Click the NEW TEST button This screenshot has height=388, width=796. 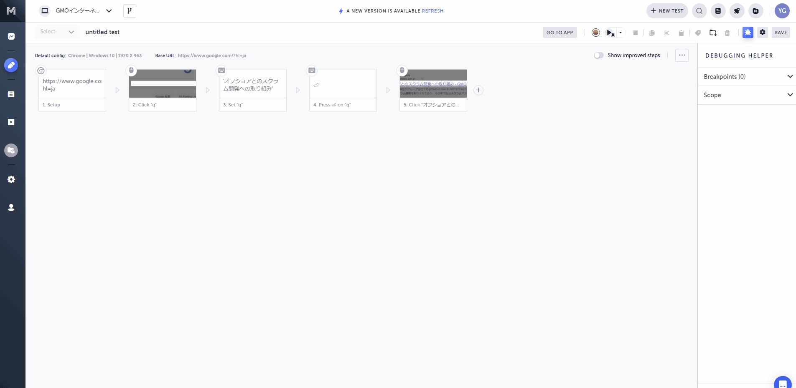point(667,11)
